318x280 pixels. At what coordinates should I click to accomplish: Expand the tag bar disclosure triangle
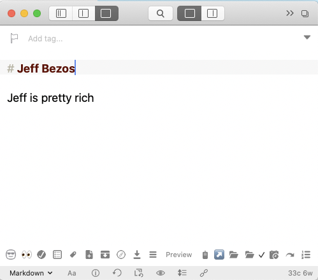click(x=307, y=38)
